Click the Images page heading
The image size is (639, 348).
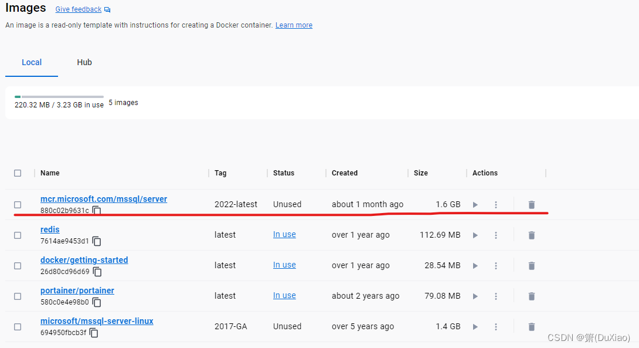(x=26, y=8)
